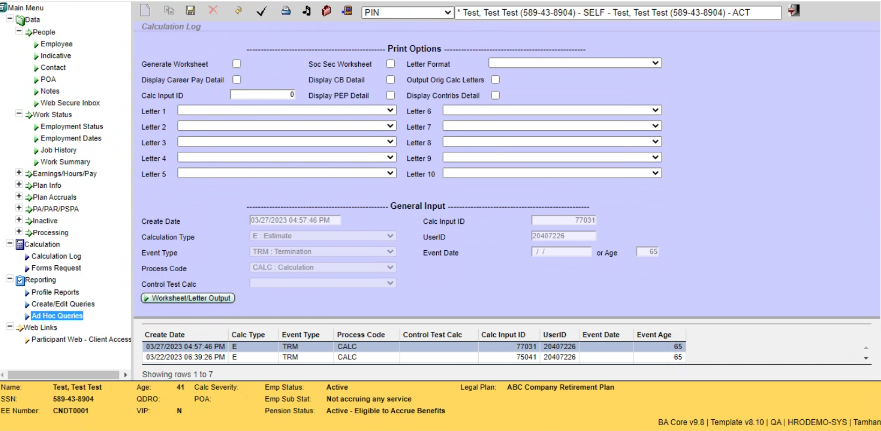Expand the Earnings/Hours/Pay tree node
Image resolution: width=881 pixels, height=431 pixels.
click(19, 173)
